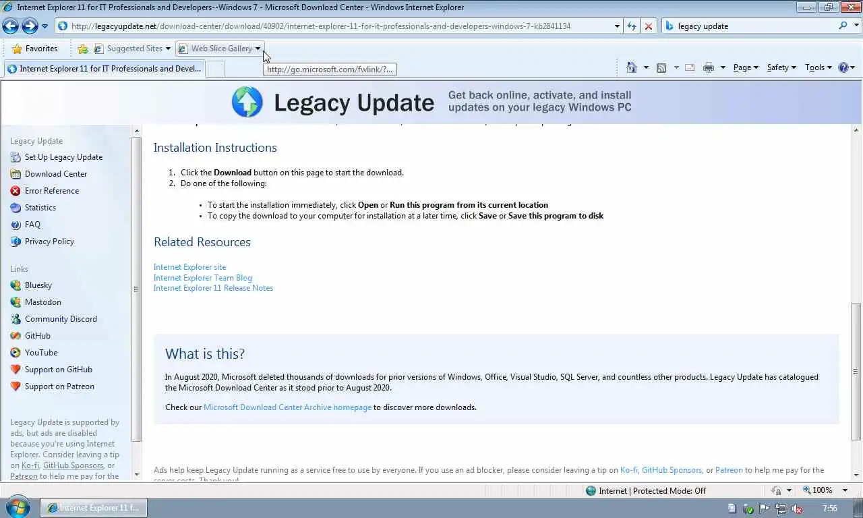Click Add to Favorites Bar star icon
Viewport: 863px width, 518px height.
[82, 49]
